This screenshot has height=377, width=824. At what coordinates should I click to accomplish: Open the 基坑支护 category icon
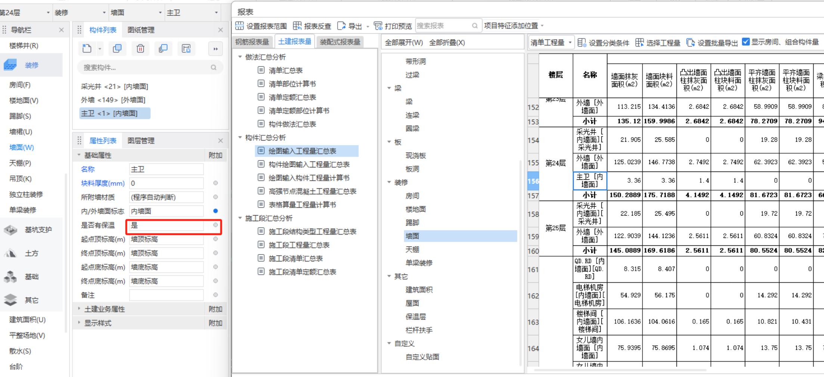pyautogui.click(x=10, y=230)
